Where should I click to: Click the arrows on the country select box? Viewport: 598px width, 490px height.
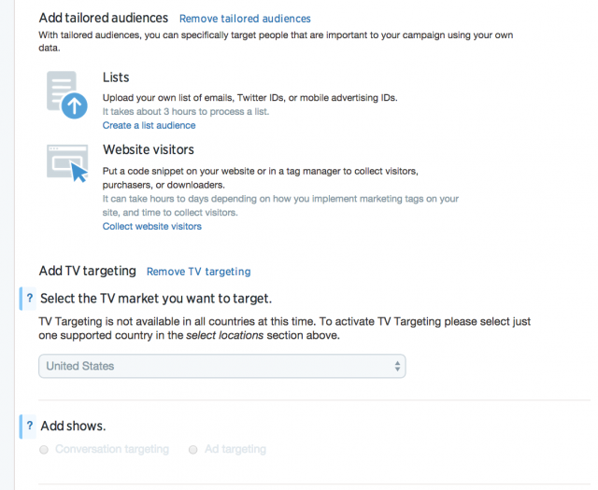coord(397,366)
